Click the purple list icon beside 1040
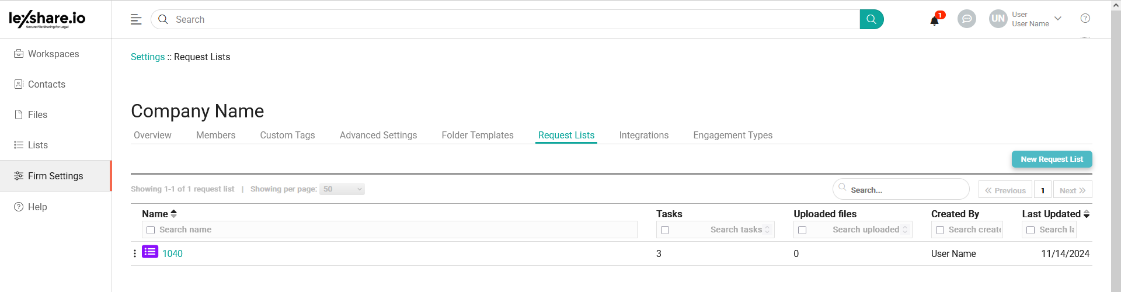1121x292 pixels. pyautogui.click(x=150, y=252)
